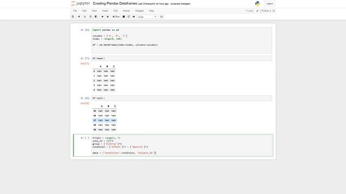
Task: Interrupt the kernel with stop icon
Action: pyautogui.click(x=124, y=17)
